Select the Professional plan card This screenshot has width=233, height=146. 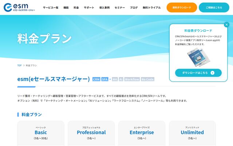(x=91, y=133)
